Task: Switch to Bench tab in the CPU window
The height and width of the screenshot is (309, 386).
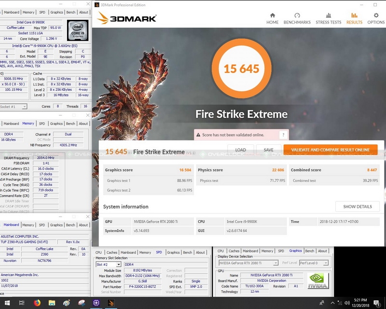Action: click(71, 12)
